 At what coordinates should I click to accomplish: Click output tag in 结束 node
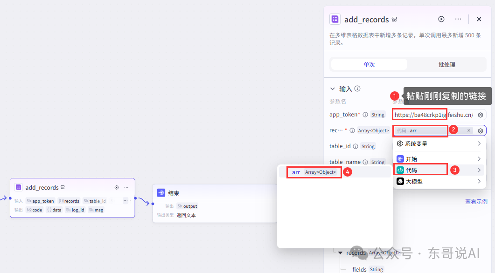coord(187,206)
